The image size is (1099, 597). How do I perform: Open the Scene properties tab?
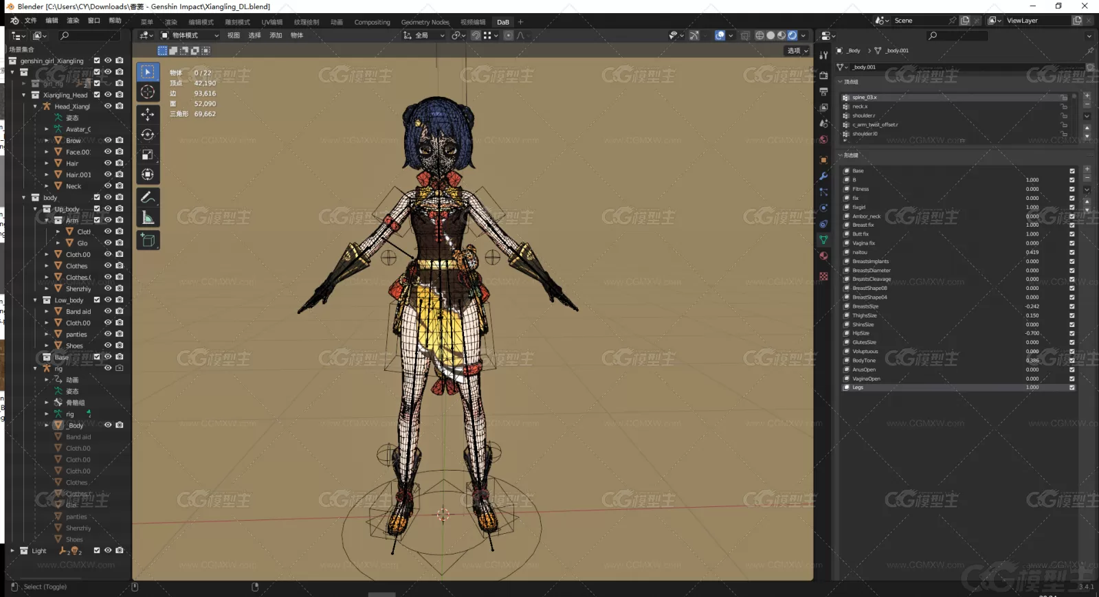tap(823, 124)
